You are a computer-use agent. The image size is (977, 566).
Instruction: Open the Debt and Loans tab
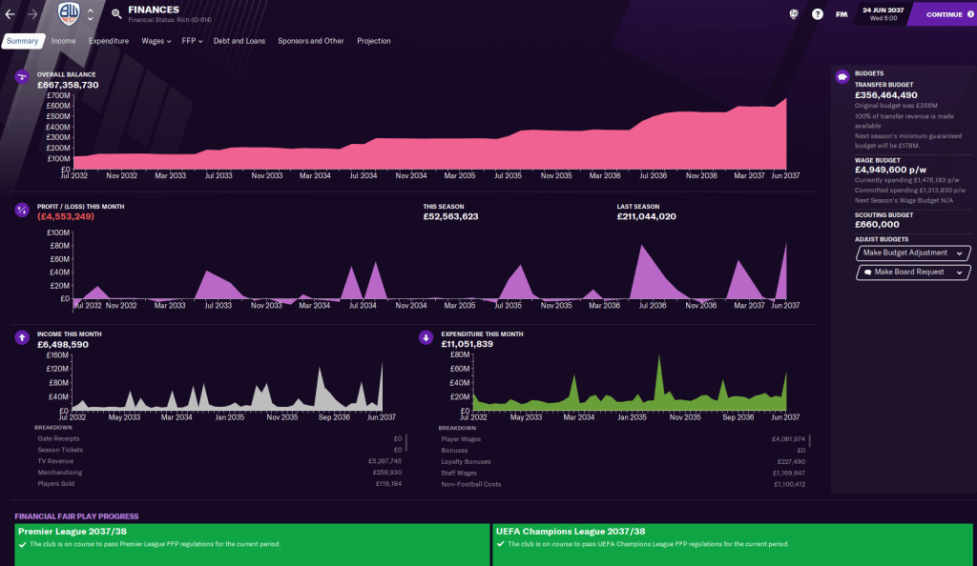[239, 41]
